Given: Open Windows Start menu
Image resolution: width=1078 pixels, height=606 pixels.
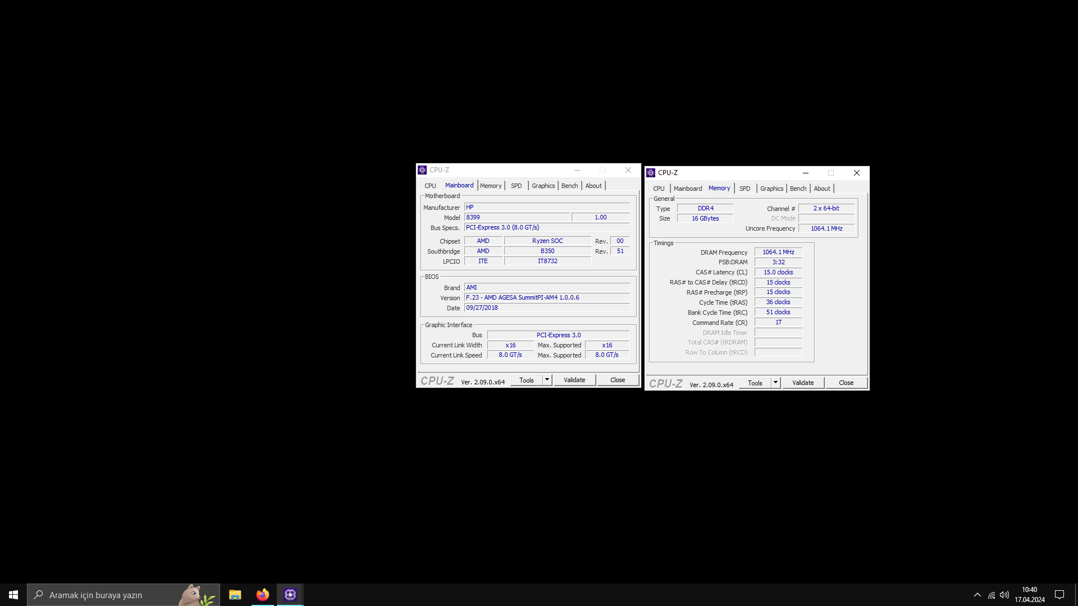Looking at the screenshot, I should point(13,595).
